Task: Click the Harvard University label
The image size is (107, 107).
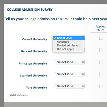Action: point(34,51)
